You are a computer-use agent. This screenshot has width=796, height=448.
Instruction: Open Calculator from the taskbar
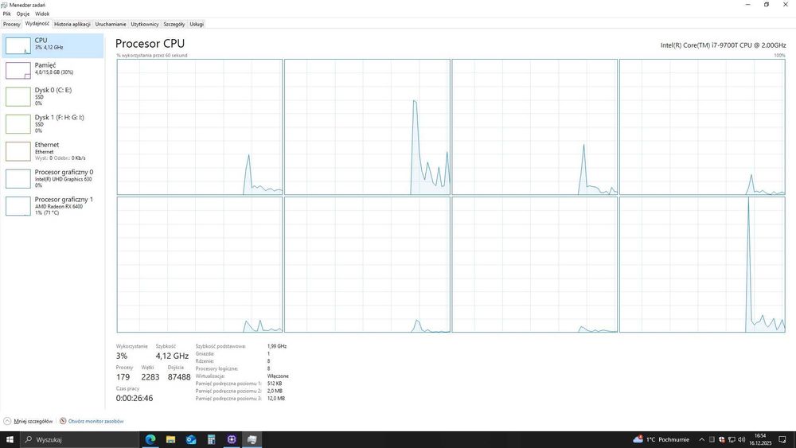click(211, 439)
